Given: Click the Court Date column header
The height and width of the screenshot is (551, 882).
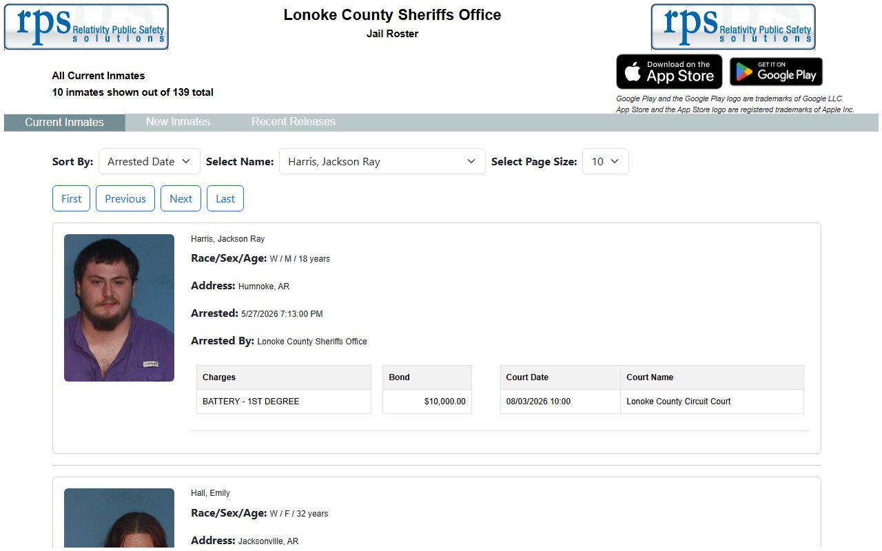Looking at the screenshot, I should [x=560, y=377].
